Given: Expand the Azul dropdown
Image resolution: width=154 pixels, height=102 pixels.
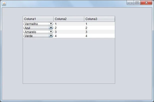Looking at the screenshot, I should [x=51, y=28].
